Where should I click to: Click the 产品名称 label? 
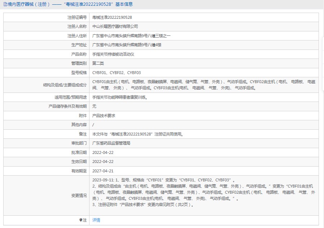(x=79, y=54)
